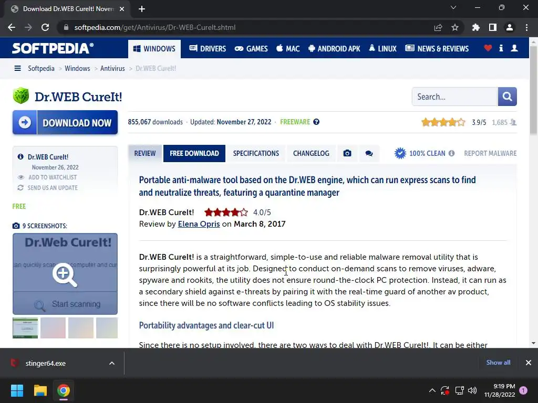Open the Chrome three-dot menu

click(x=526, y=27)
